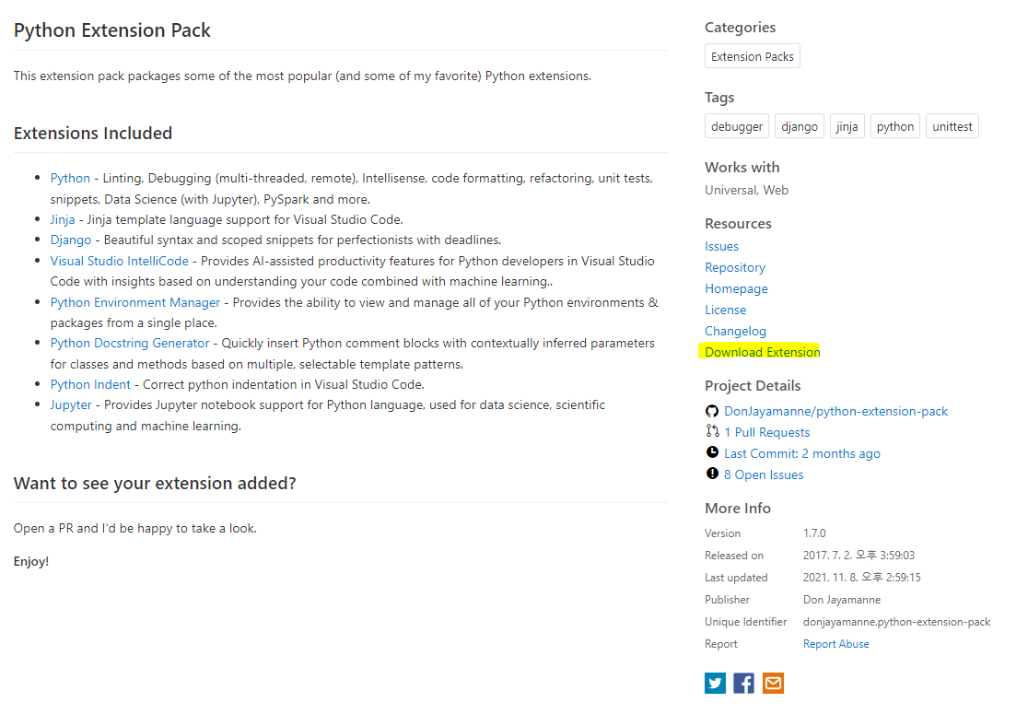Open the Repository resource link
Screen dimensions: 1028x726
click(735, 267)
